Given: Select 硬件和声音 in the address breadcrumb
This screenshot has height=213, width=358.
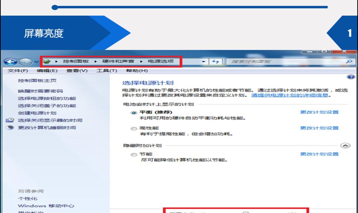Looking at the screenshot, I should pyautogui.click(x=118, y=61).
